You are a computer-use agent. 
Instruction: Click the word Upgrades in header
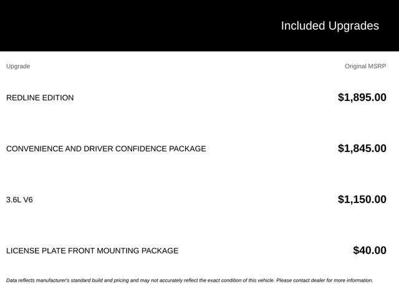pos(353,26)
